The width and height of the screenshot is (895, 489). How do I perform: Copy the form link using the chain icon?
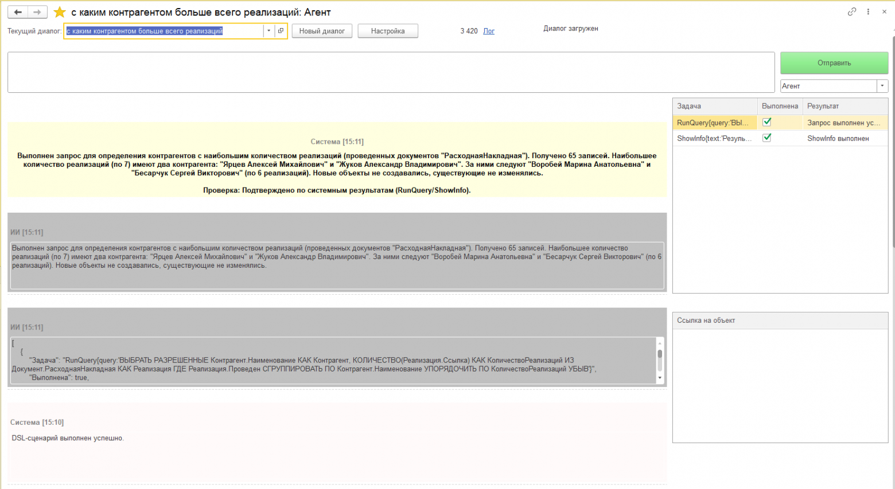[x=852, y=11]
